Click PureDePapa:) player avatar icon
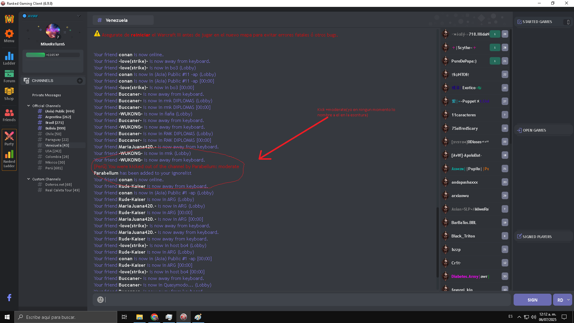Viewport: 574px width, 323px height. click(x=445, y=61)
